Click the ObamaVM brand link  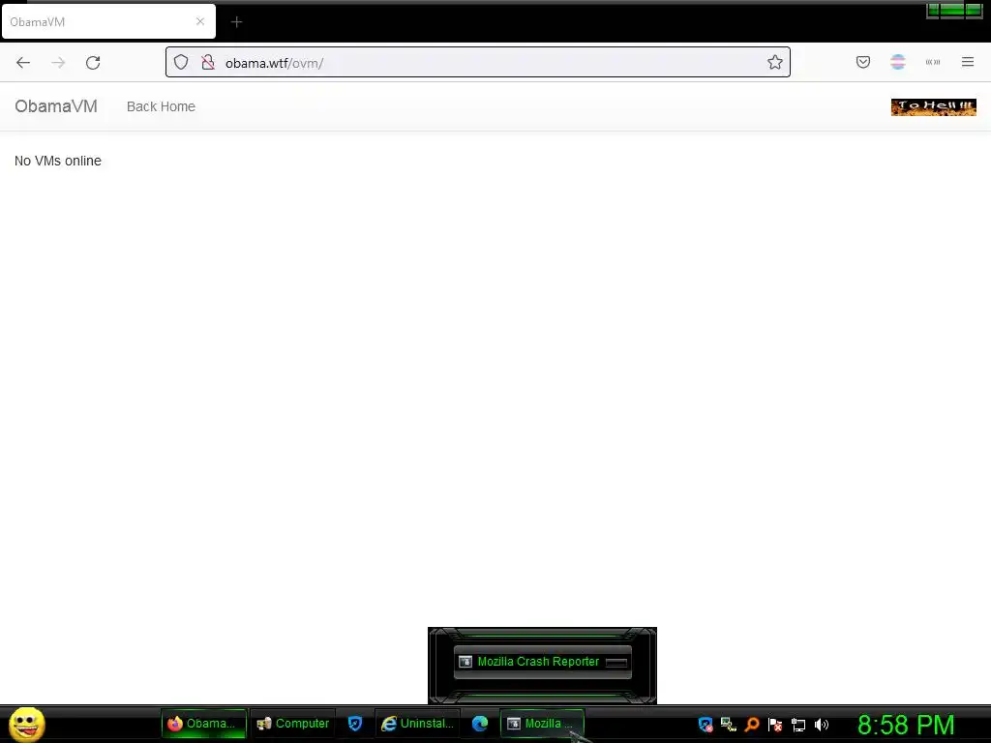pyautogui.click(x=56, y=106)
